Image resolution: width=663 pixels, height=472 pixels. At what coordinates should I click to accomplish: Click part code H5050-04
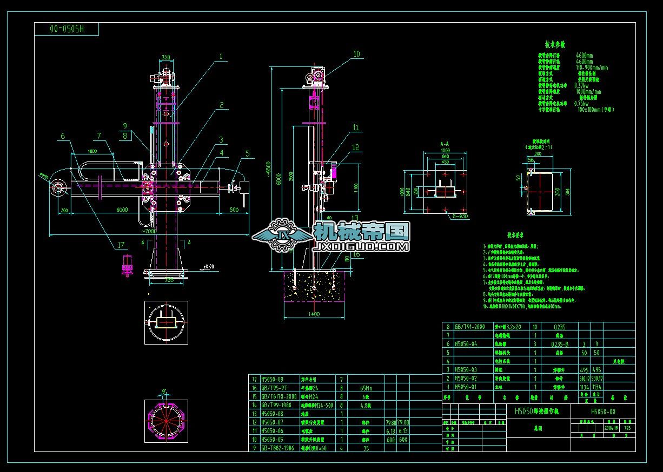pyautogui.click(x=466, y=343)
